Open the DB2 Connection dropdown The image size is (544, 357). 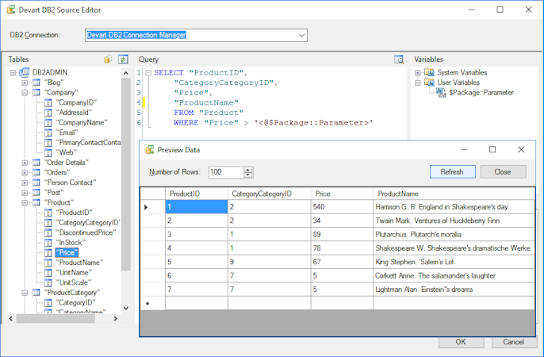tap(301, 35)
